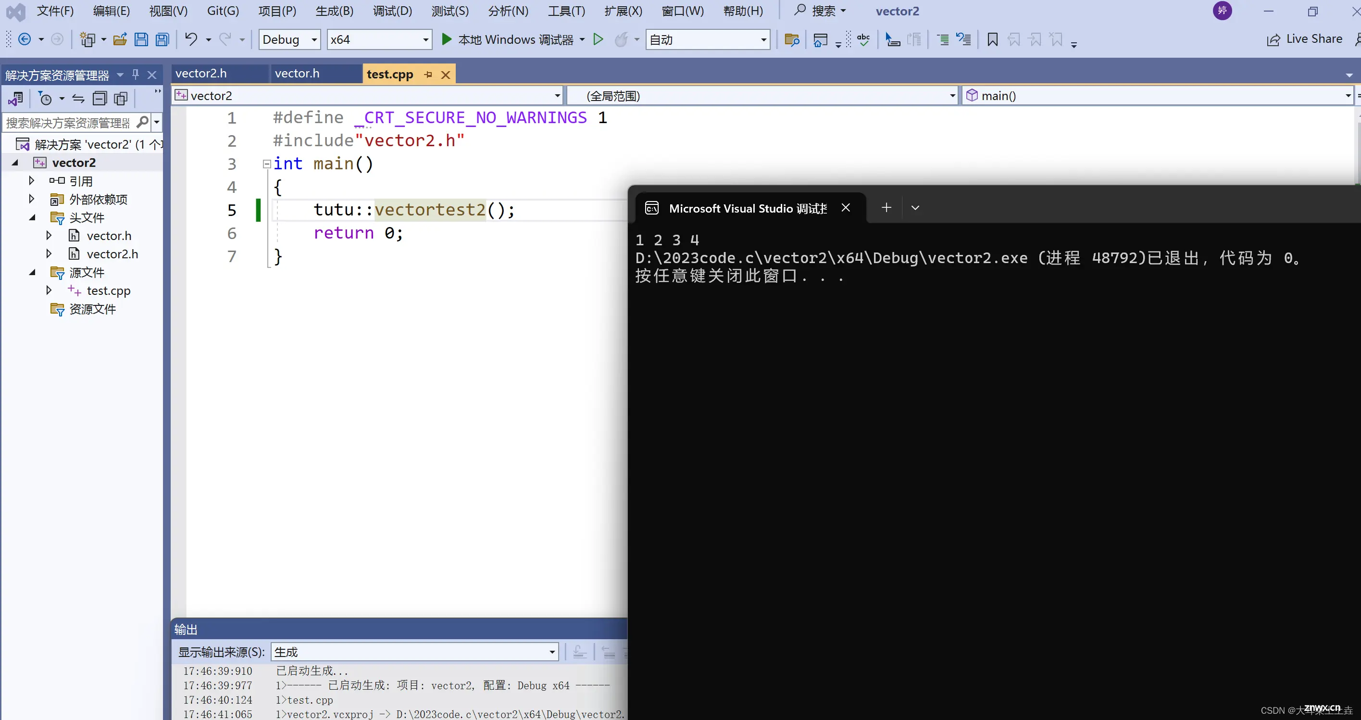Click the redo arrow icon
This screenshot has width=1361, height=720.
[225, 39]
